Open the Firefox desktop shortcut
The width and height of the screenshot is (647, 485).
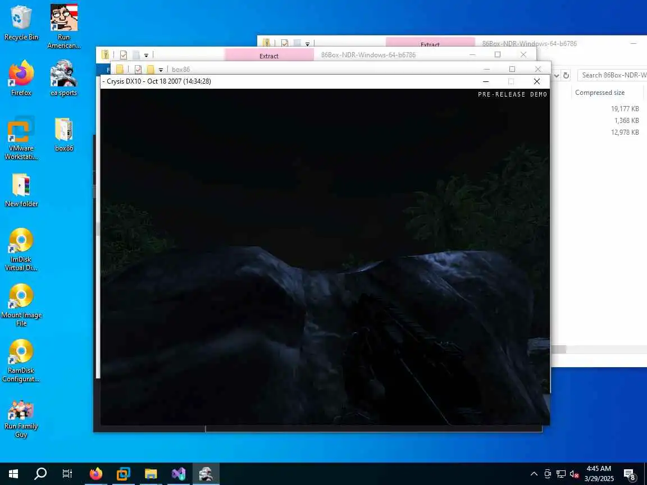pos(21,79)
